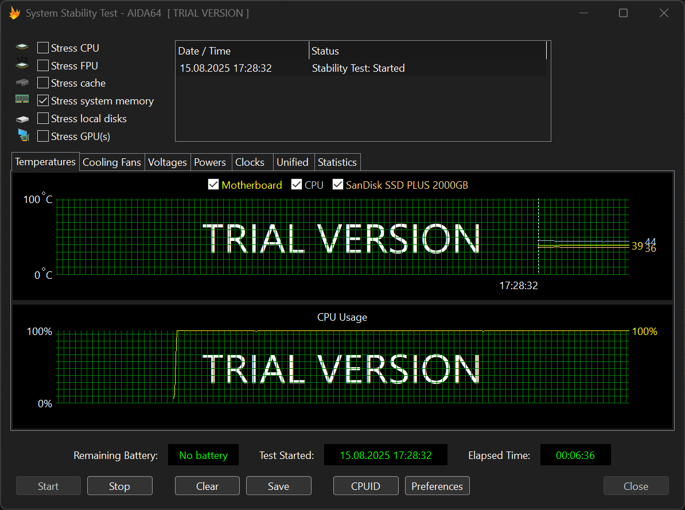
Task: Click the Elapsed Time value 00:06:36
Action: 575,455
